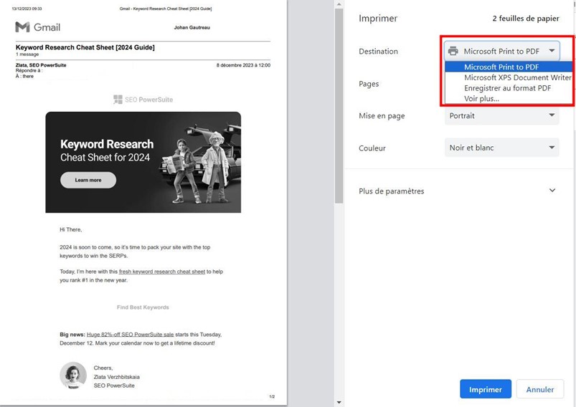Viewport: 576px width, 407px height.
Task: Open the Mise en page Portrait dropdown
Action: [x=502, y=115]
